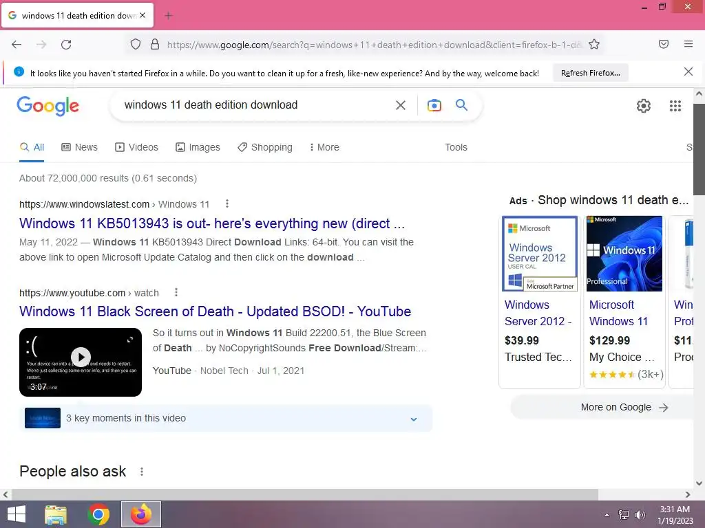Click the vertical scrollbar thumb
The width and height of the screenshot is (705, 528).
tap(699, 149)
